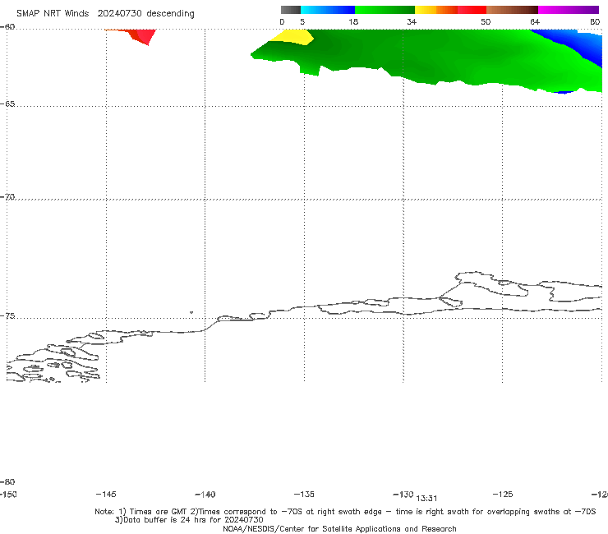Click the color bar label '5'
Image resolution: width=608 pixels, height=534 pixels.
coord(302,21)
